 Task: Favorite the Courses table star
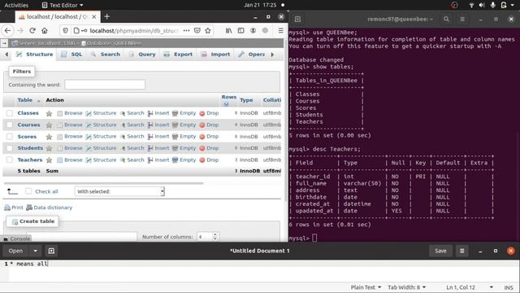[x=49, y=125]
